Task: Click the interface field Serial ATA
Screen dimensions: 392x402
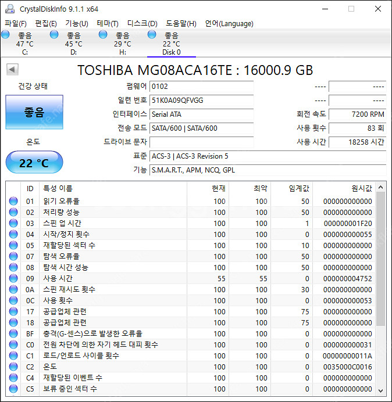Action: pos(201,114)
